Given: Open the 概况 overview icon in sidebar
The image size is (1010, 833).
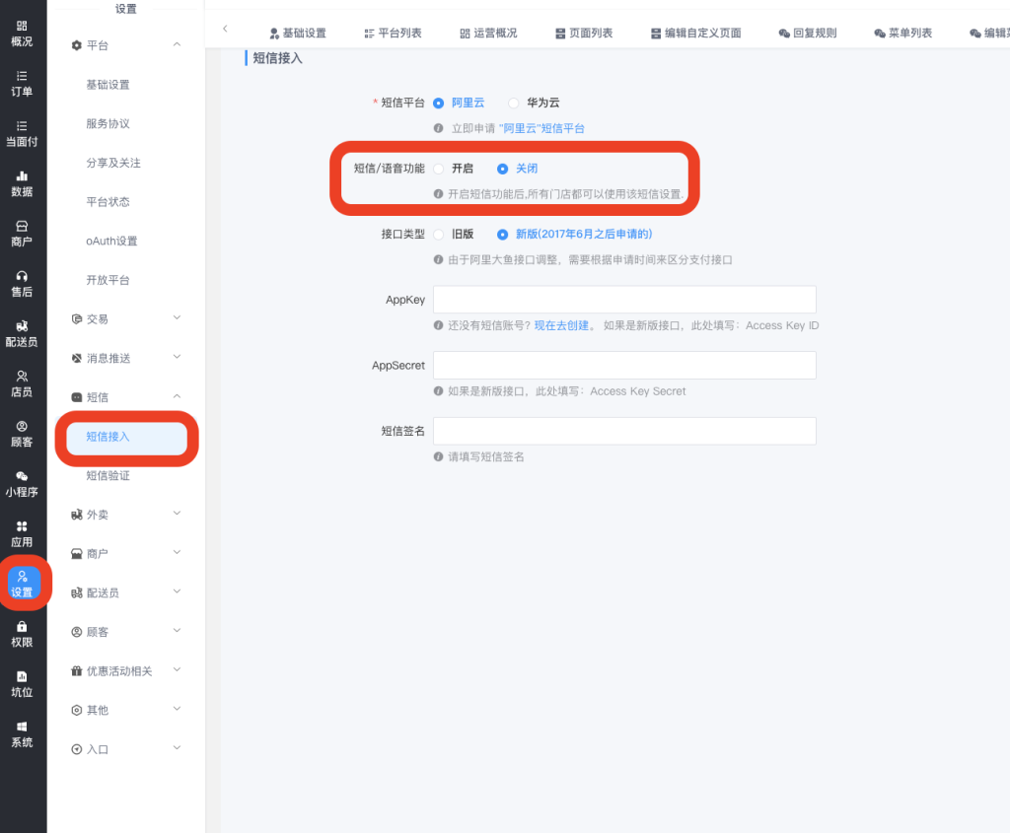Looking at the screenshot, I should pyautogui.click(x=22, y=26).
